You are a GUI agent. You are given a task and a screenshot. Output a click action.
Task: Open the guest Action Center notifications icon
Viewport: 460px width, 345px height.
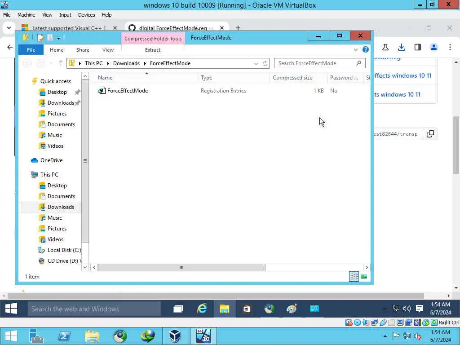click(420, 308)
